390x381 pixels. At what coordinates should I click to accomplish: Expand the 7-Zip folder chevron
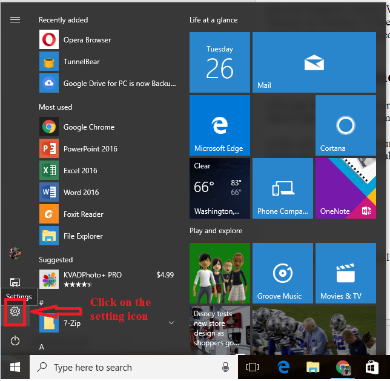tap(171, 323)
